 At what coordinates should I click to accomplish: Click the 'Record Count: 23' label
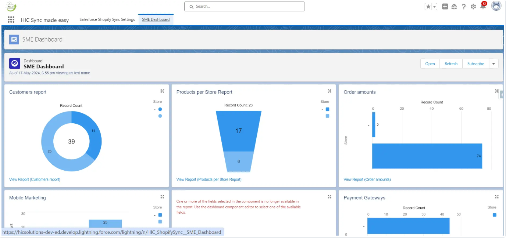(238, 105)
